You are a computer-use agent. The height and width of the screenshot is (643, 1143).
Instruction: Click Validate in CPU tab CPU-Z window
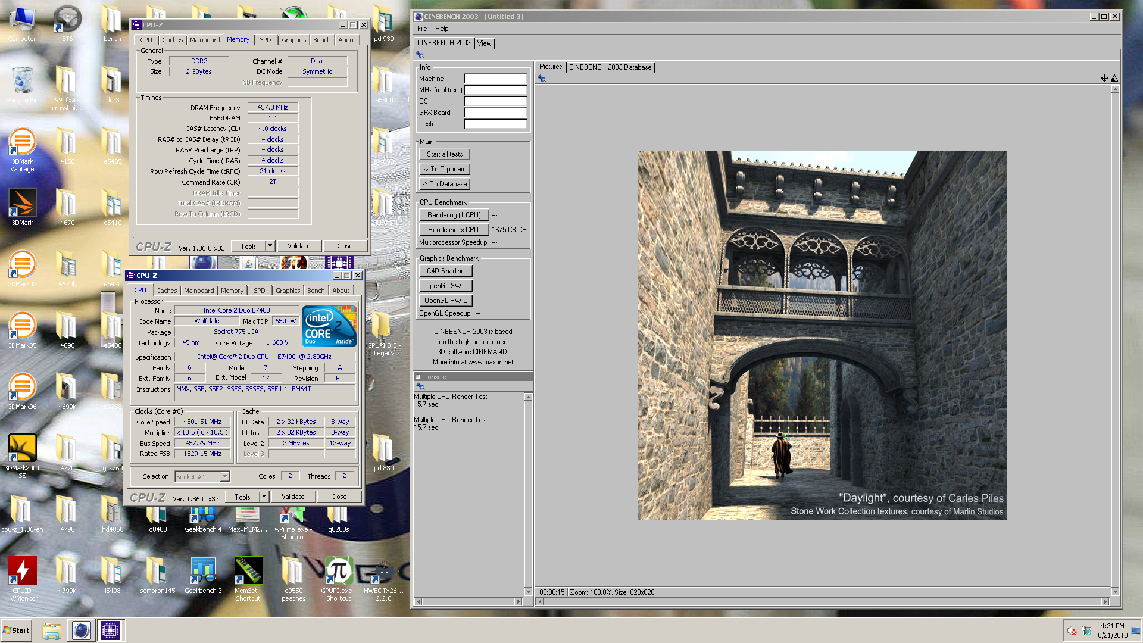[293, 497]
